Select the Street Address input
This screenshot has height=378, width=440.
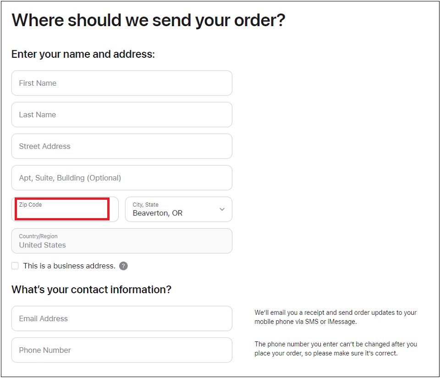pos(121,146)
